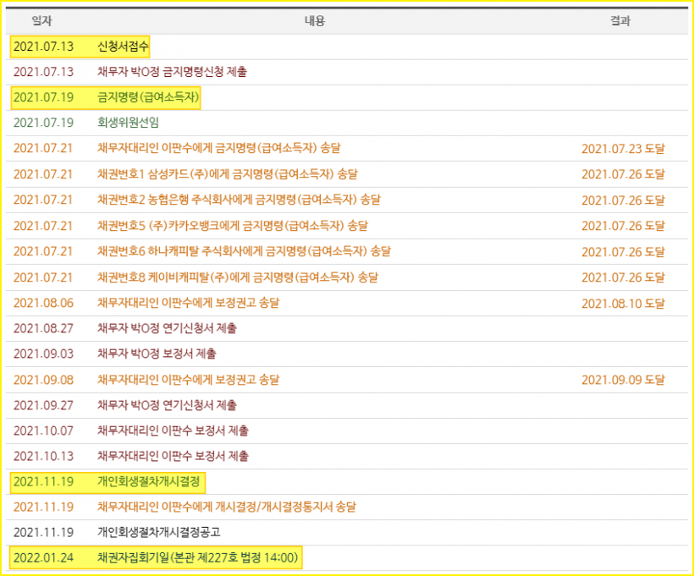Click the 도달 result in the 농협은행 row
694x576 pixels.
pyautogui.click(x=623, y=200)
